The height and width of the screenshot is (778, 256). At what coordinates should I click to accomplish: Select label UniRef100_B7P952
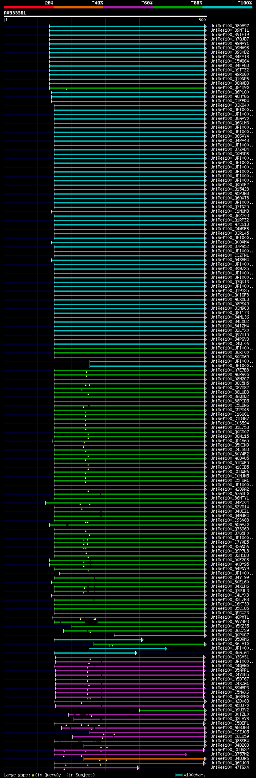230,247
